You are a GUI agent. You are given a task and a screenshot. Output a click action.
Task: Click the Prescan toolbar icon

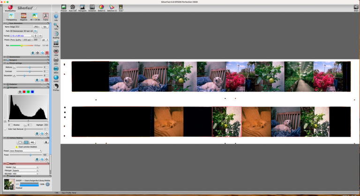tap(63, 7)
